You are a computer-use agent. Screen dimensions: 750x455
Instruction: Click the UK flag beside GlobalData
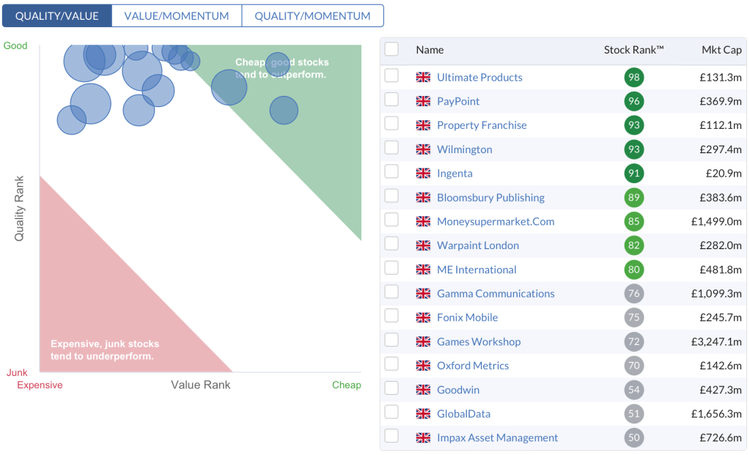click(x=423, y=414)
